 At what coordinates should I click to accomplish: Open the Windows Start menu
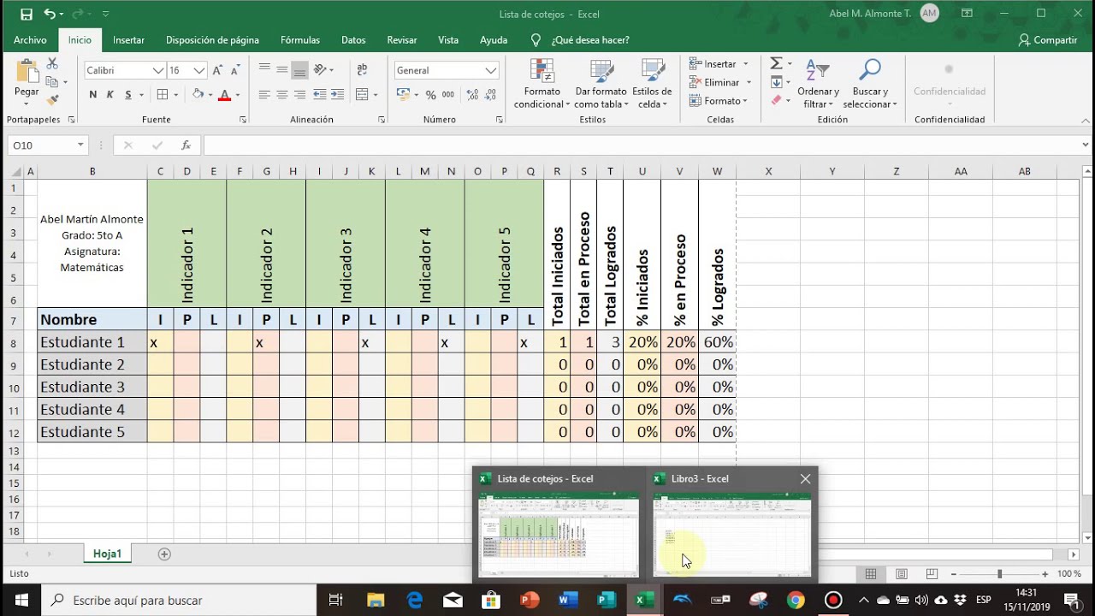(x=21, y=601)
